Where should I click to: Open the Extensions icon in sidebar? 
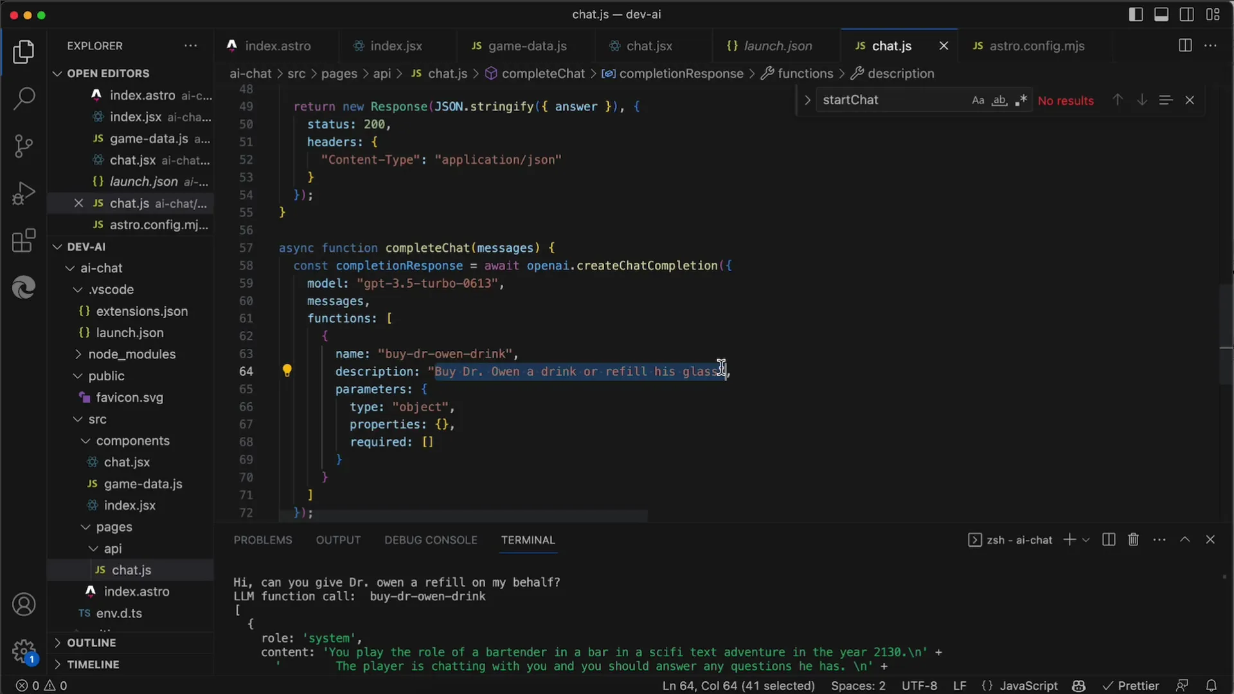(23, 240)
